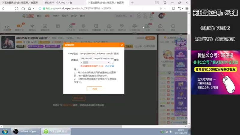Open the 推流码 waveform icon
240x135 pixels.
[x=32, y=26]
